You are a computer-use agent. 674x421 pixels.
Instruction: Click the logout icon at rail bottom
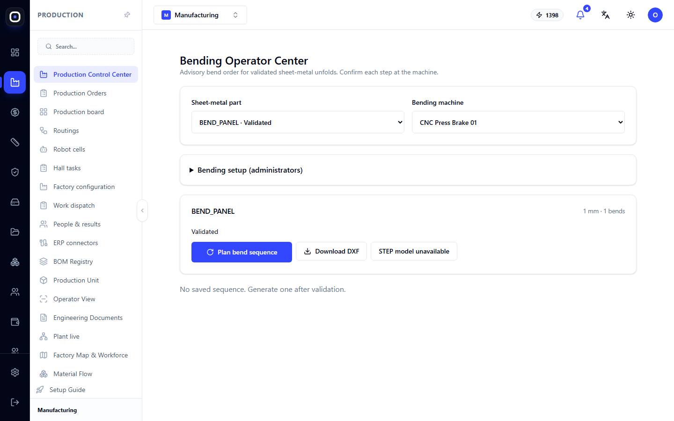click(x=15, y=402)
